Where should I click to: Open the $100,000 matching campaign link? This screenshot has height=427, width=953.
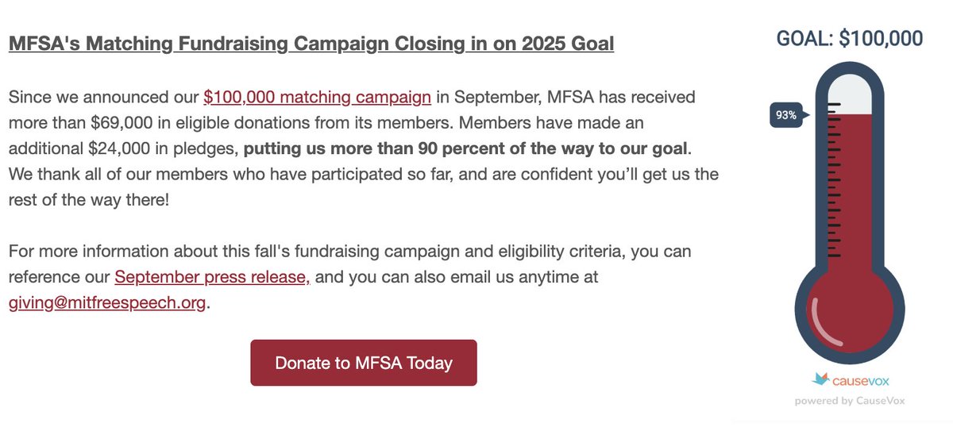pos(318,98)
